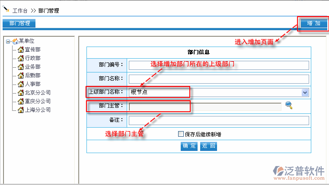The width and height of the screenshot is (329, 185).
Task: Open 工作台 in the breadcrumb
Action: pos(20,11)
